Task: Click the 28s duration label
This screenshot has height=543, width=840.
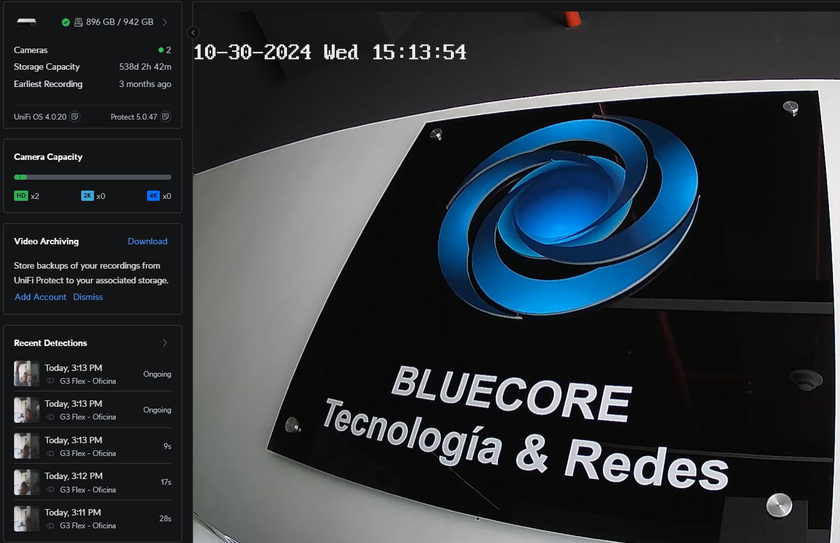Action: click(166, 519)
